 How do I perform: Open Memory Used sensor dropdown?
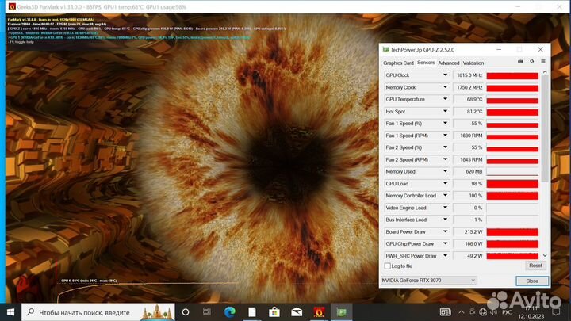click(445, 171)
